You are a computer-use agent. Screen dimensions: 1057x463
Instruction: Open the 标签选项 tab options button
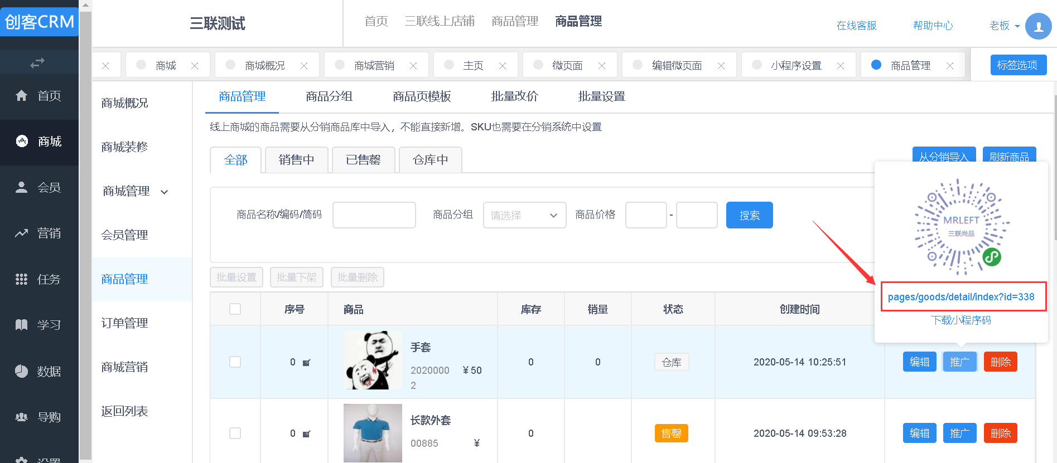[1019, 65]
